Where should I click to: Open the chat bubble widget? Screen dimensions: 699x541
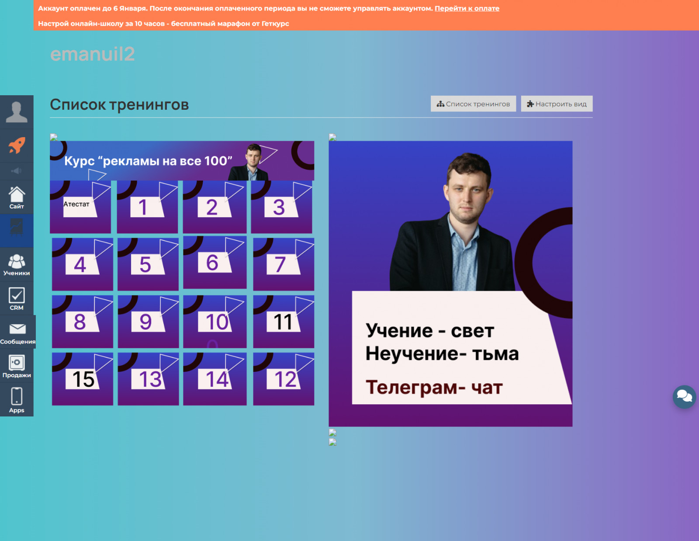(x=684, y=397)
